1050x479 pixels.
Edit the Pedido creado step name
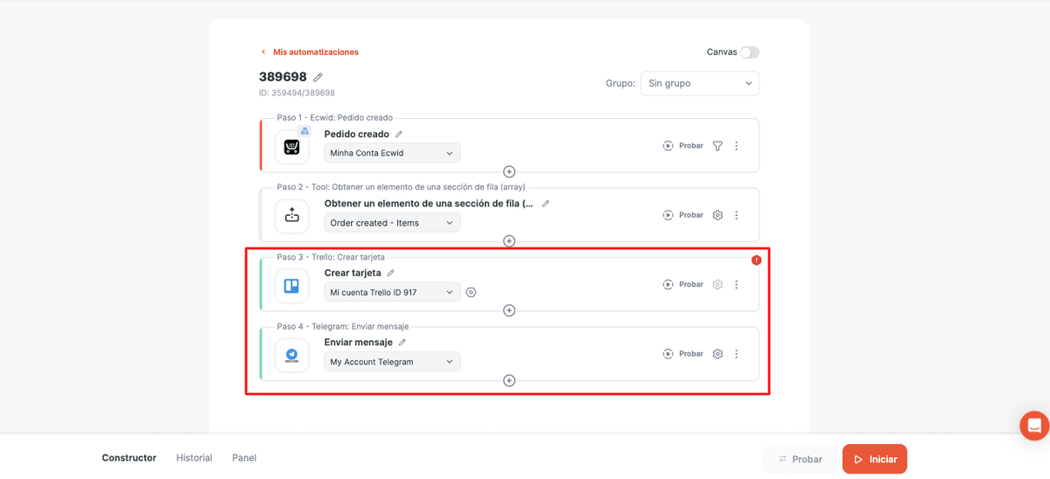coord(399,135)
